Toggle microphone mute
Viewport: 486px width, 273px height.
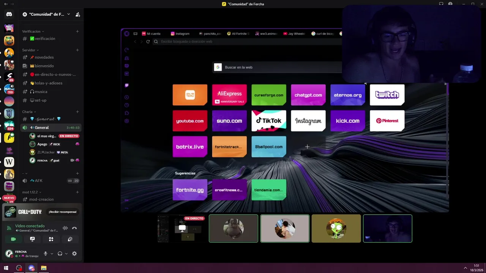46,254
